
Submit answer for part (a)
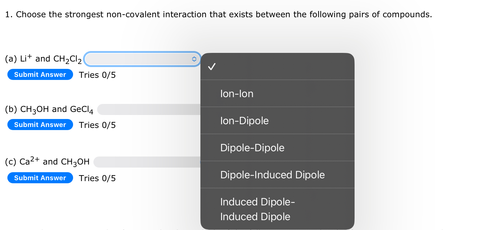coord(40,74)
